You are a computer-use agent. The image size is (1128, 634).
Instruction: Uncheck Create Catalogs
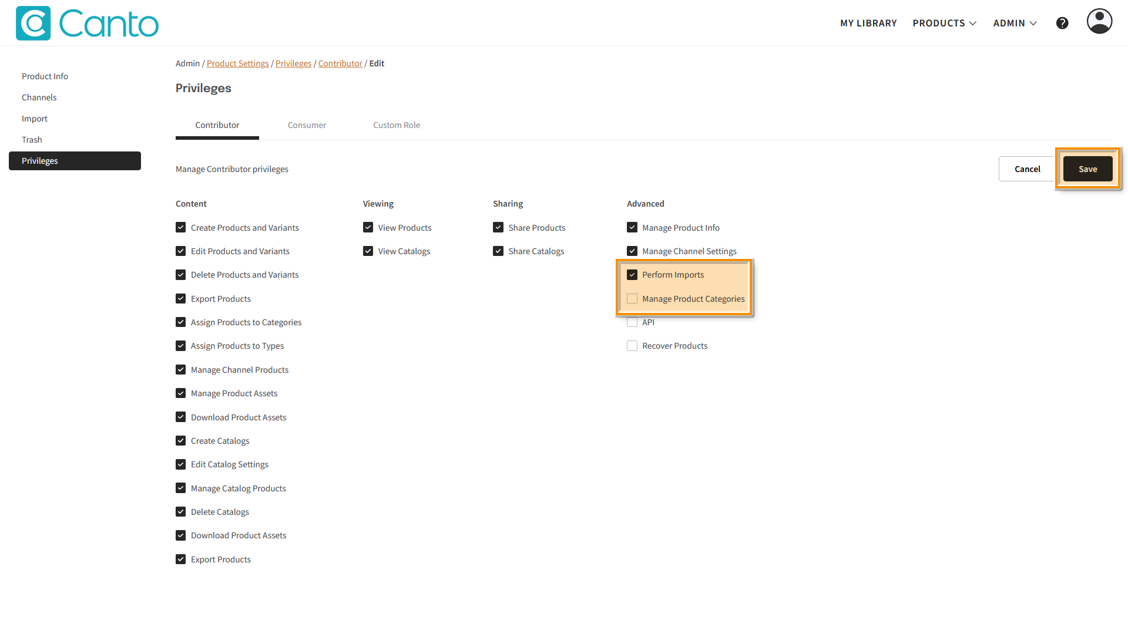(181, 441)
